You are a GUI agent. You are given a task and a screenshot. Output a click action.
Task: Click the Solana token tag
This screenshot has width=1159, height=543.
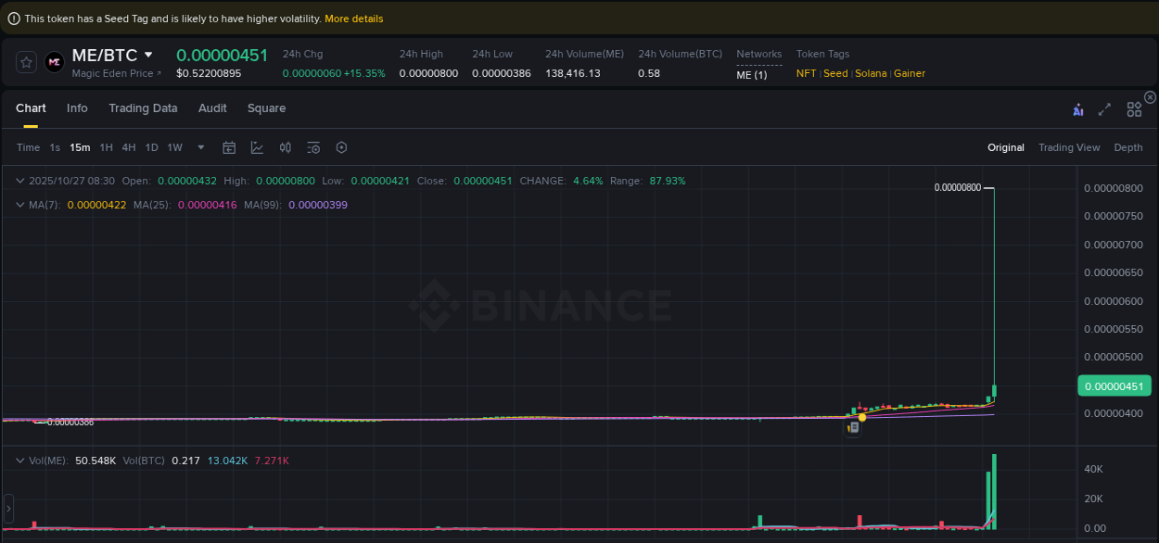pos(871,73)
